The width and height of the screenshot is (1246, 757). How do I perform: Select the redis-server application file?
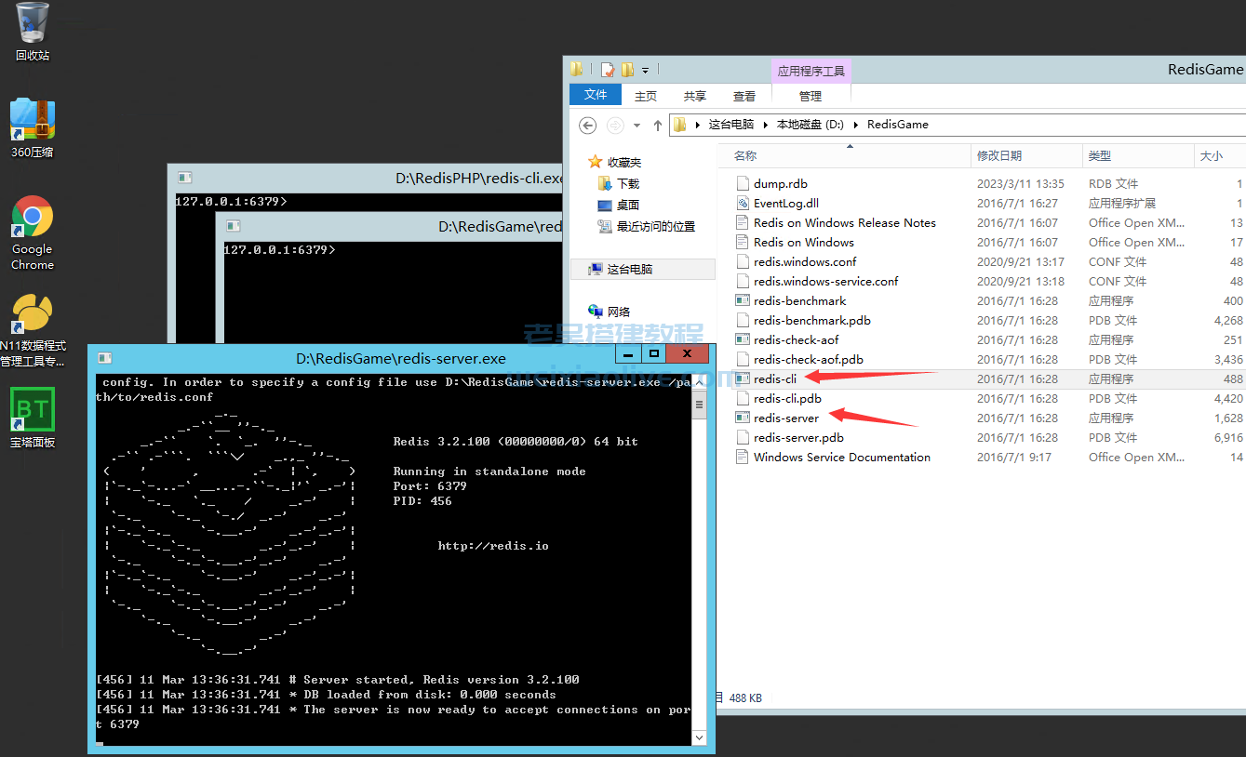785,418
